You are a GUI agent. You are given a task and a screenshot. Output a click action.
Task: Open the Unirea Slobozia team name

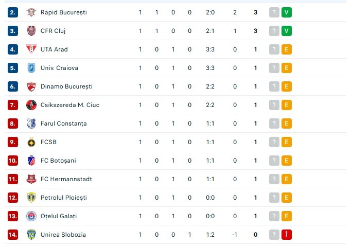click(x=63, y=235)
